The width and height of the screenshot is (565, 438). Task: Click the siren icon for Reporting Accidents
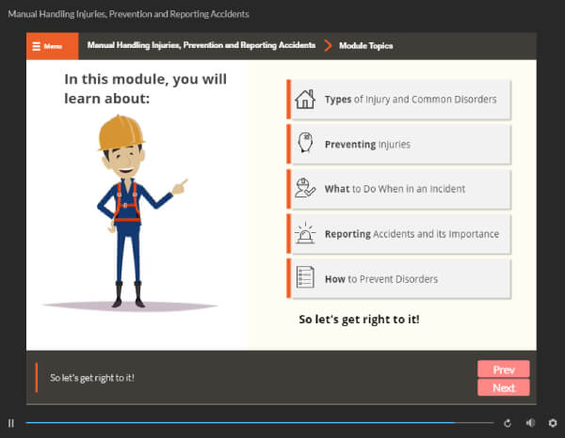click(x=304, y=233)
